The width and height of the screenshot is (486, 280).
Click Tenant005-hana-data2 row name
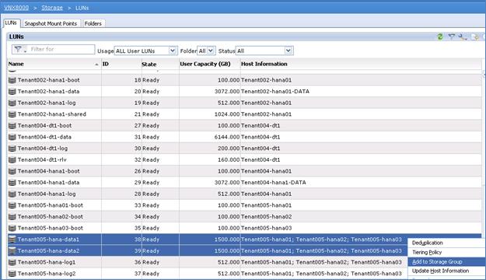click(48, 251)
